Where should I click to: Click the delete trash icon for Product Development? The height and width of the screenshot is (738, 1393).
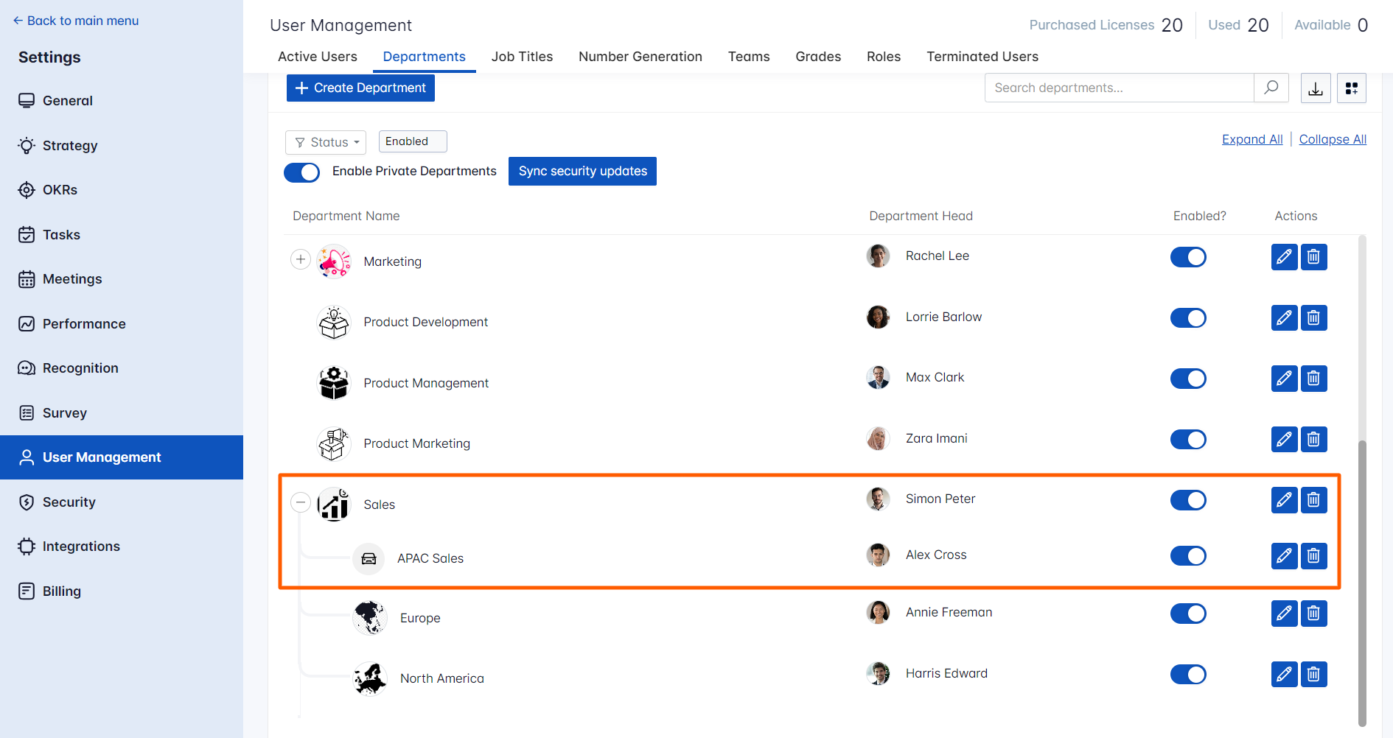coord(1313,318)
